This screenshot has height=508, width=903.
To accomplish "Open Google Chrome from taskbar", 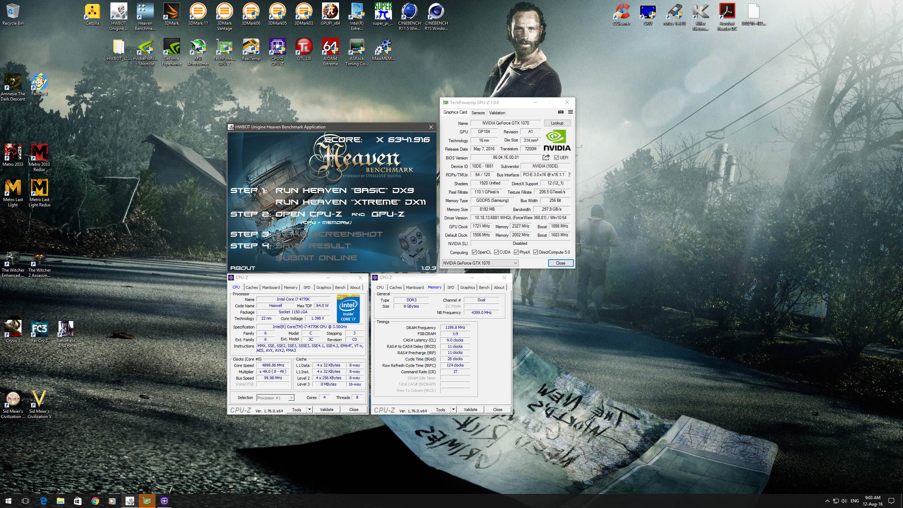I will 95,501.
